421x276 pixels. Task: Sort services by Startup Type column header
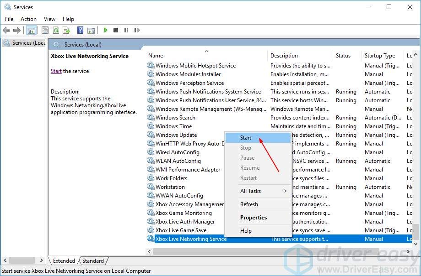tap(379, 56)
